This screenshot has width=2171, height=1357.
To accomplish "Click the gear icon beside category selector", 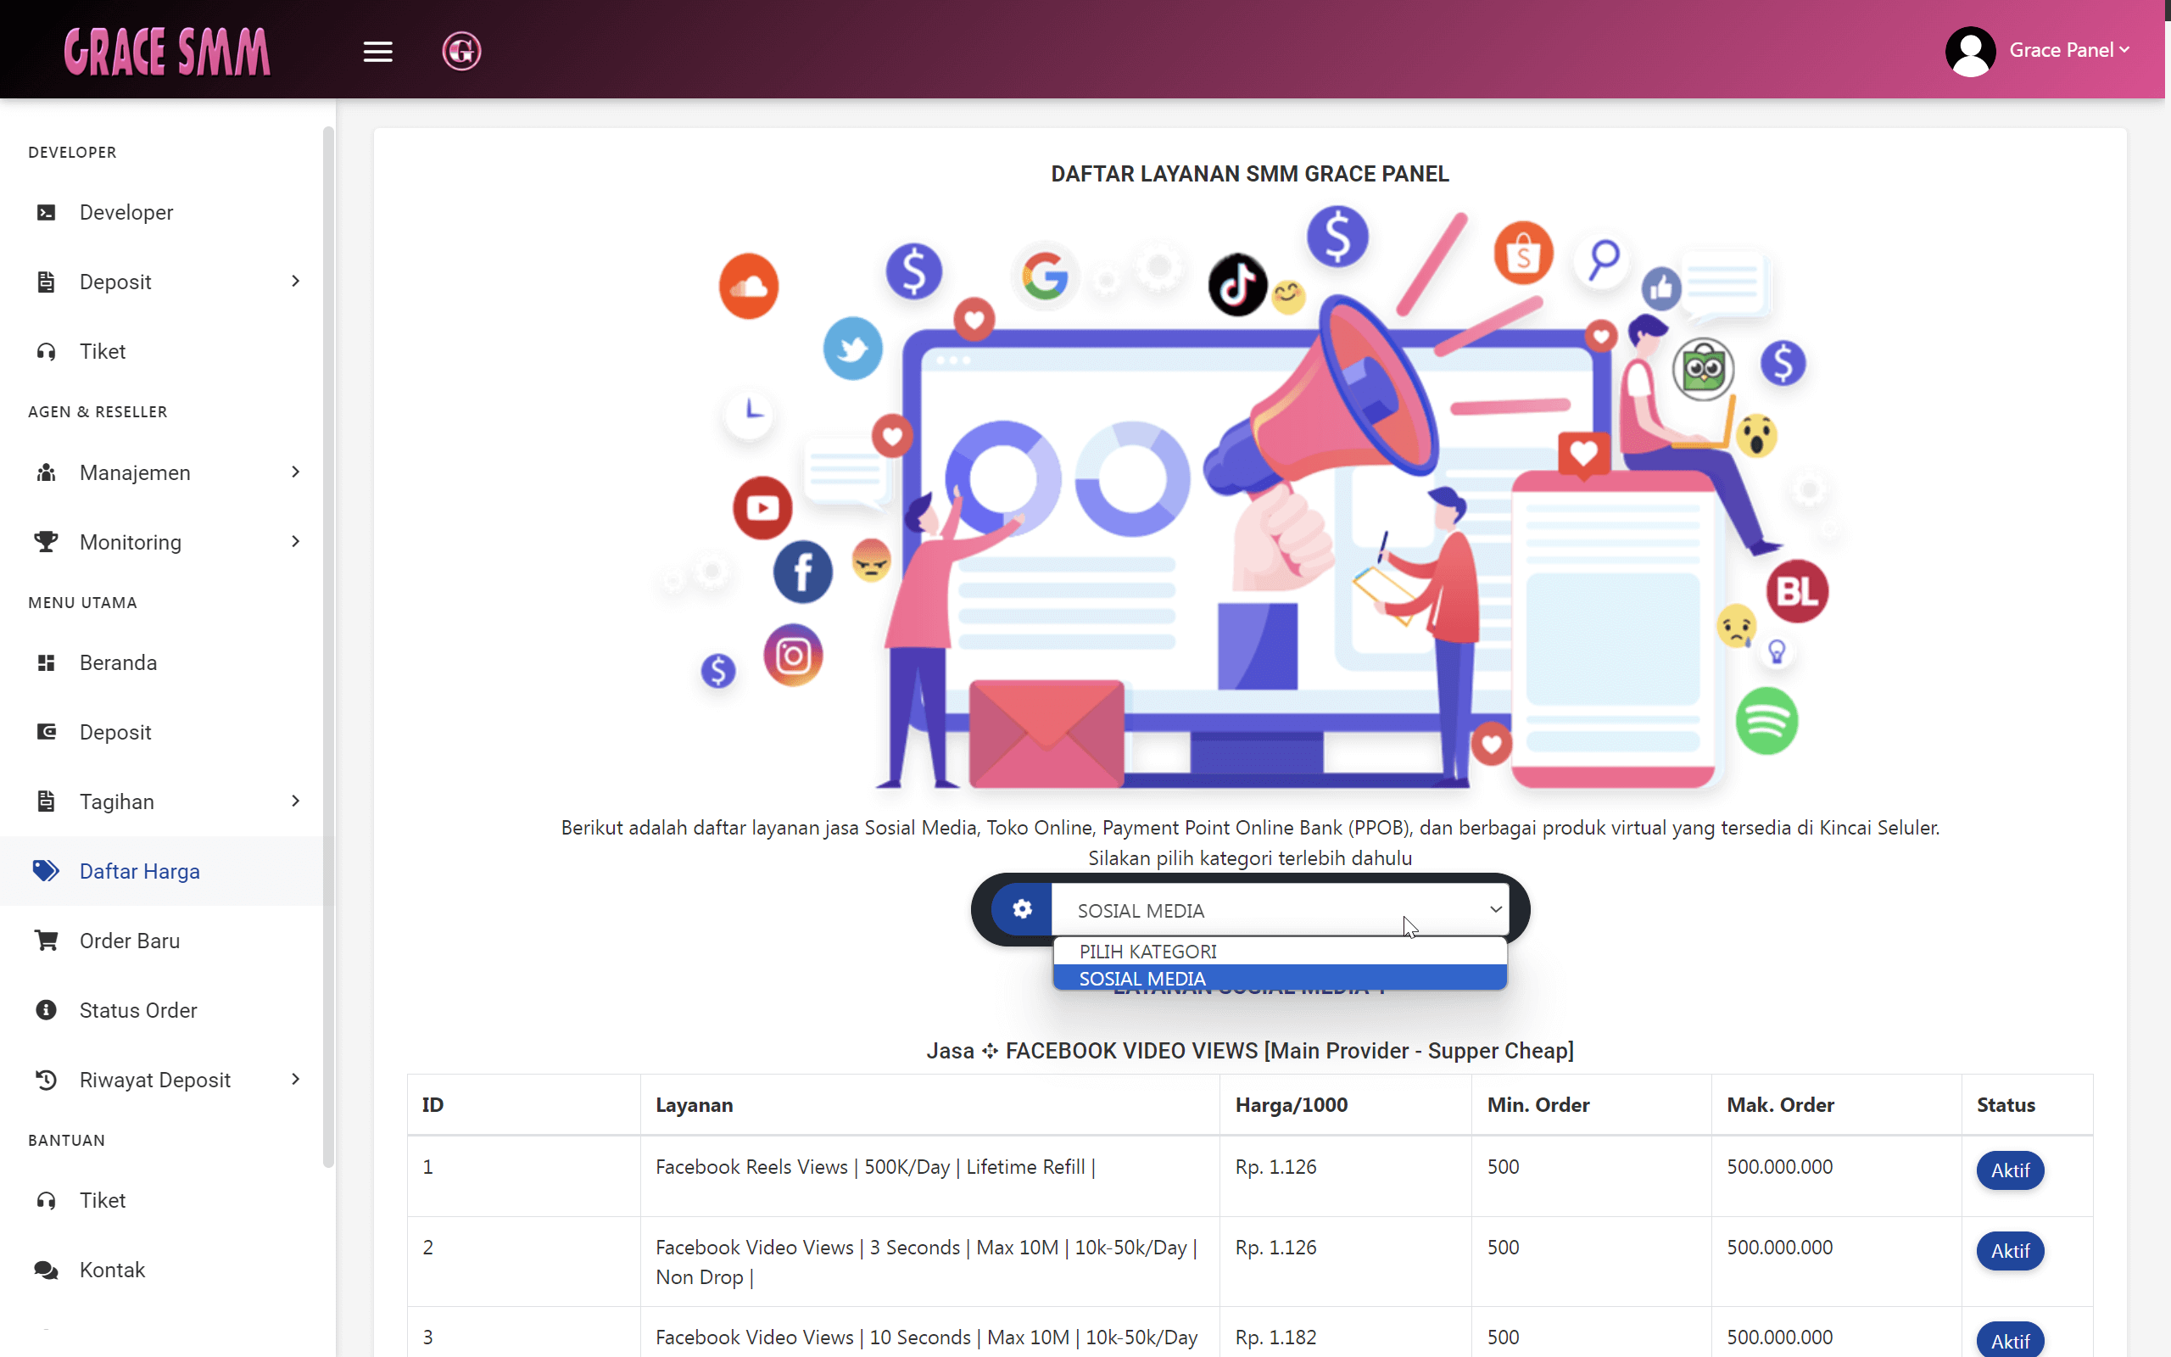I will [1022, 909].
